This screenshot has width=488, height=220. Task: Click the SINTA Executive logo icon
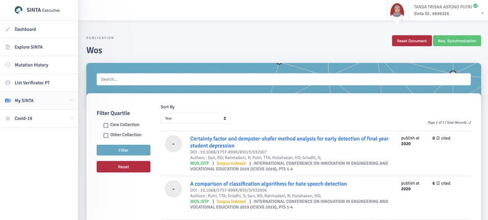(19, 10)
